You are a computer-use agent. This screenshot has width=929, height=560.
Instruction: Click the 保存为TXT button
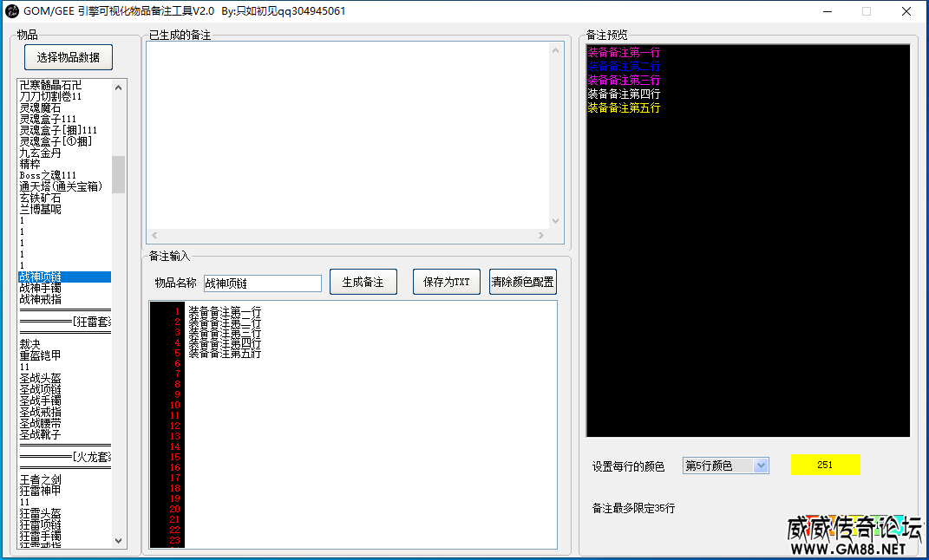[446, 283]
